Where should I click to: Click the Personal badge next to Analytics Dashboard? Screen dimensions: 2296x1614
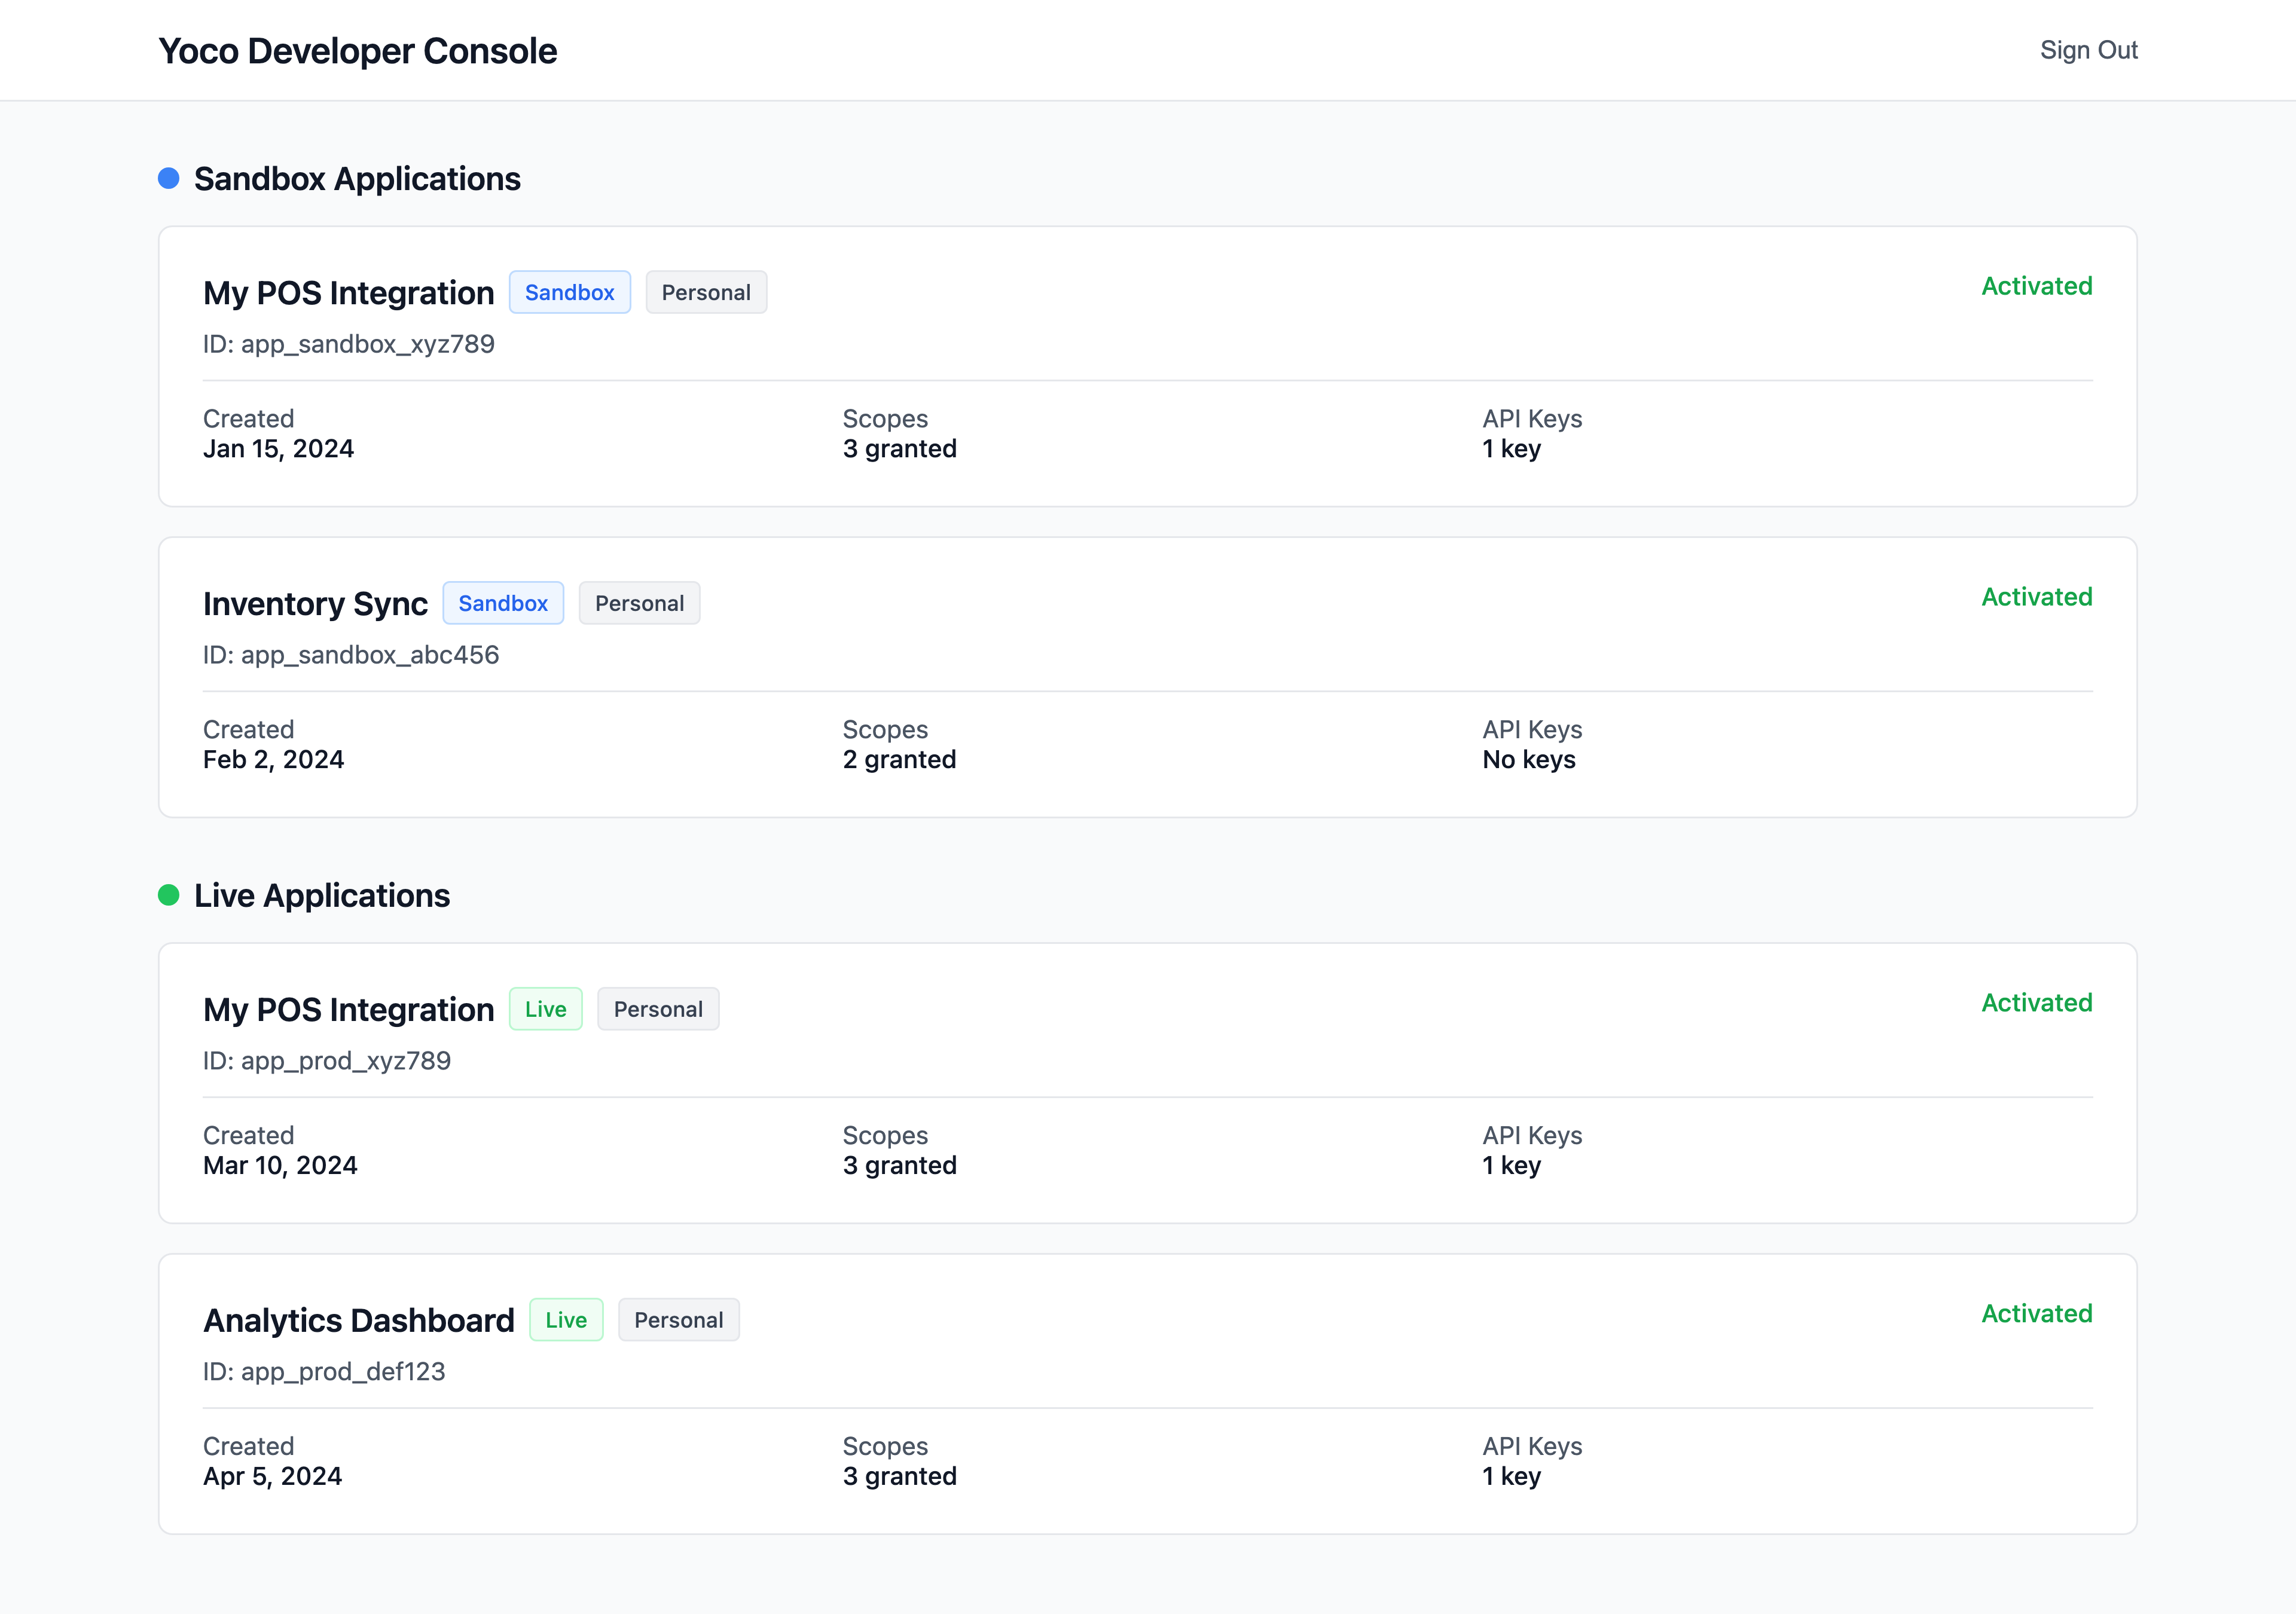679,1320
